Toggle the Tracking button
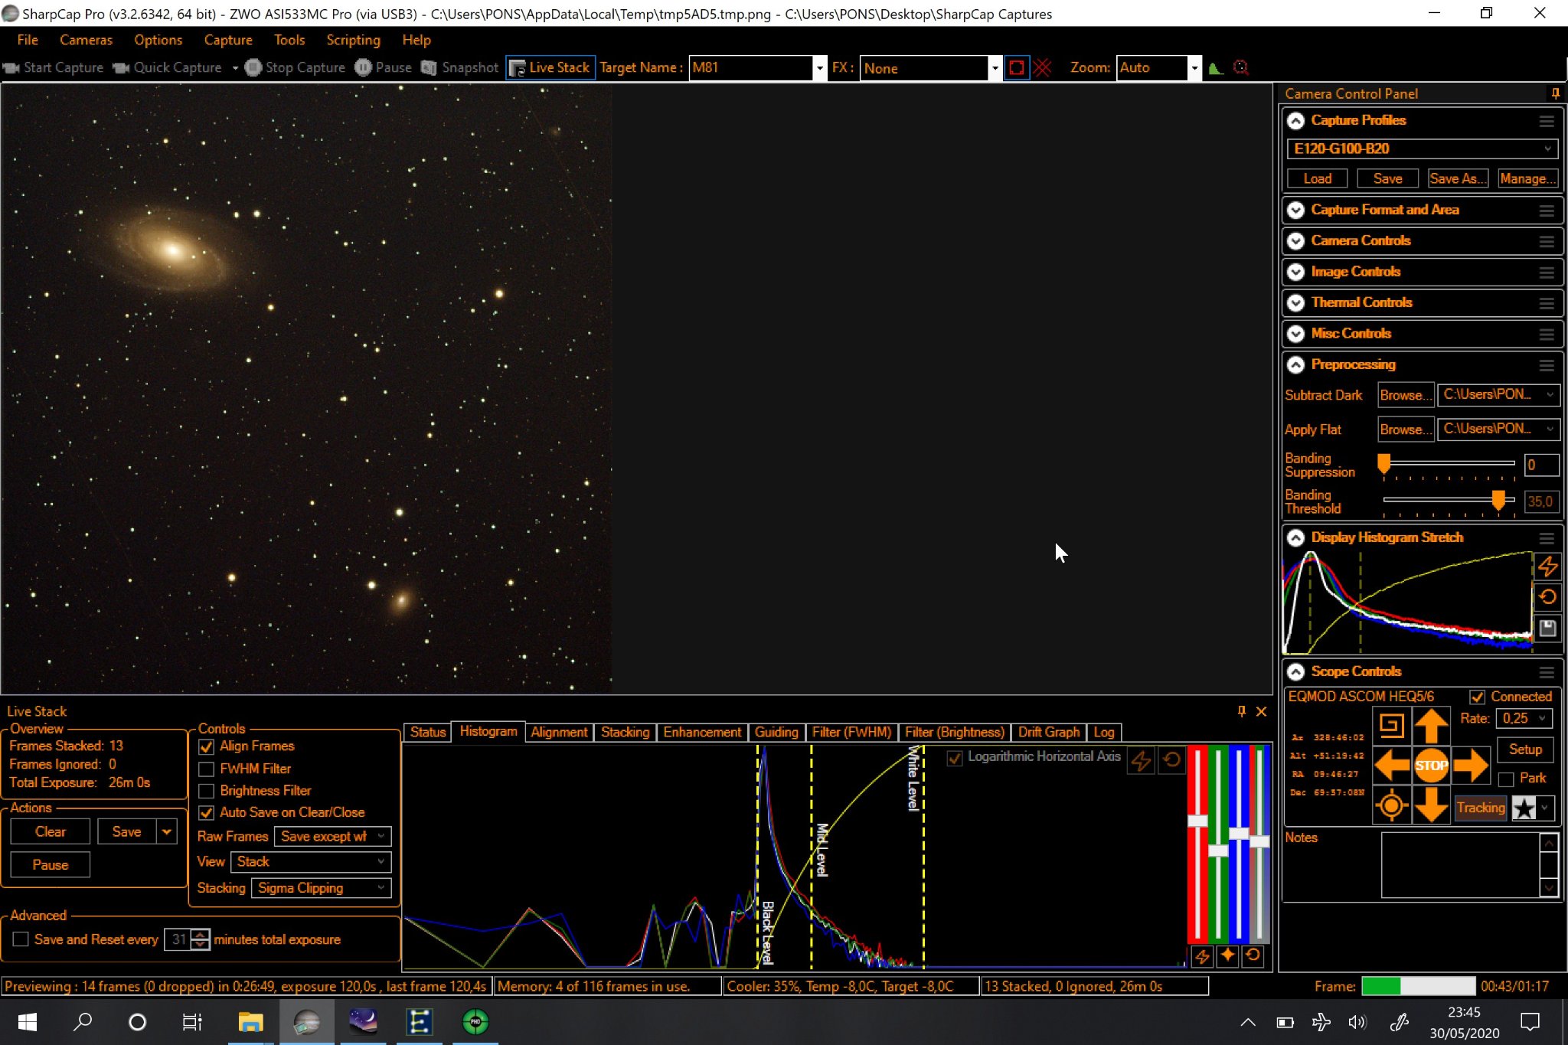The image size is (1568, 1045). [1481, 808]
